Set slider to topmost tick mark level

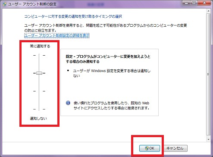tap(39, 55)
